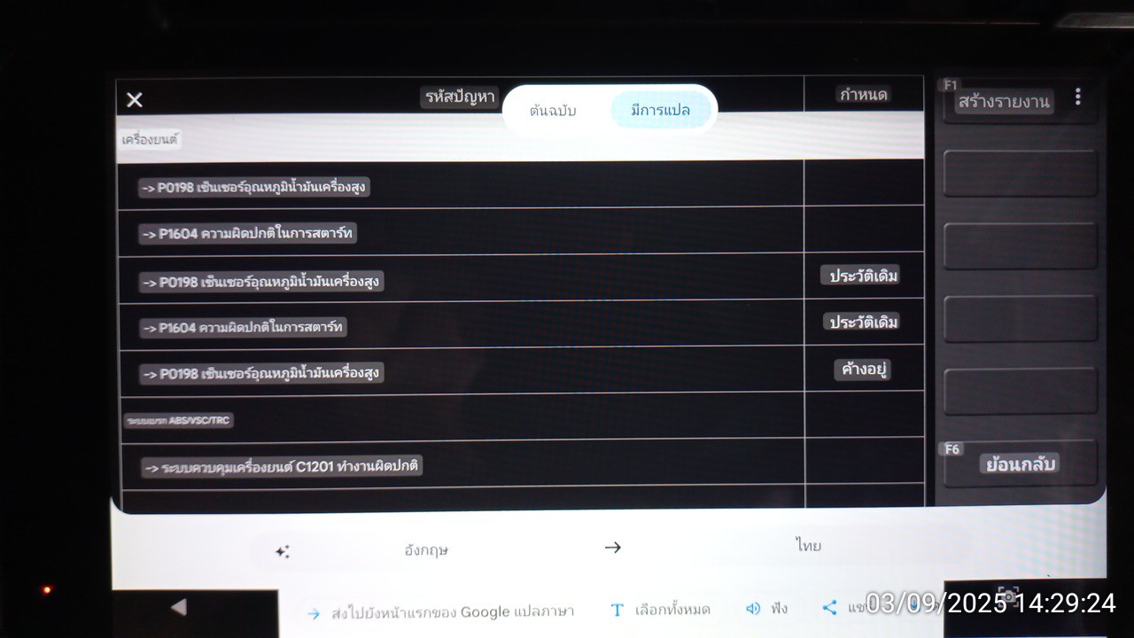Switch to ต้นฉบับ original text view
This screenshot has height=638, width=1134.
point(553,111)
